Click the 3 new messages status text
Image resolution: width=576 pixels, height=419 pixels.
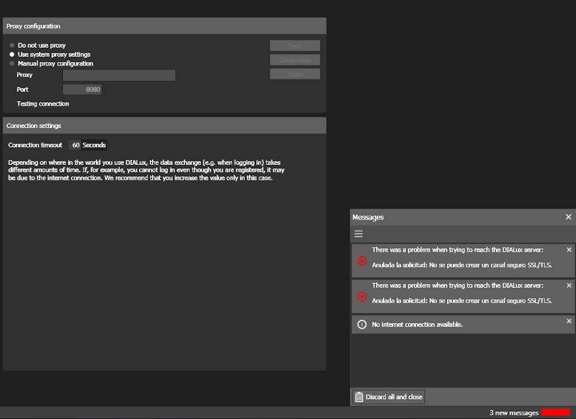click(x=514, y=412)
